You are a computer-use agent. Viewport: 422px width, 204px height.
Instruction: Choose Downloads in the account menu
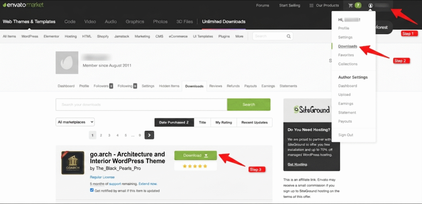click(x=348, y=46)
